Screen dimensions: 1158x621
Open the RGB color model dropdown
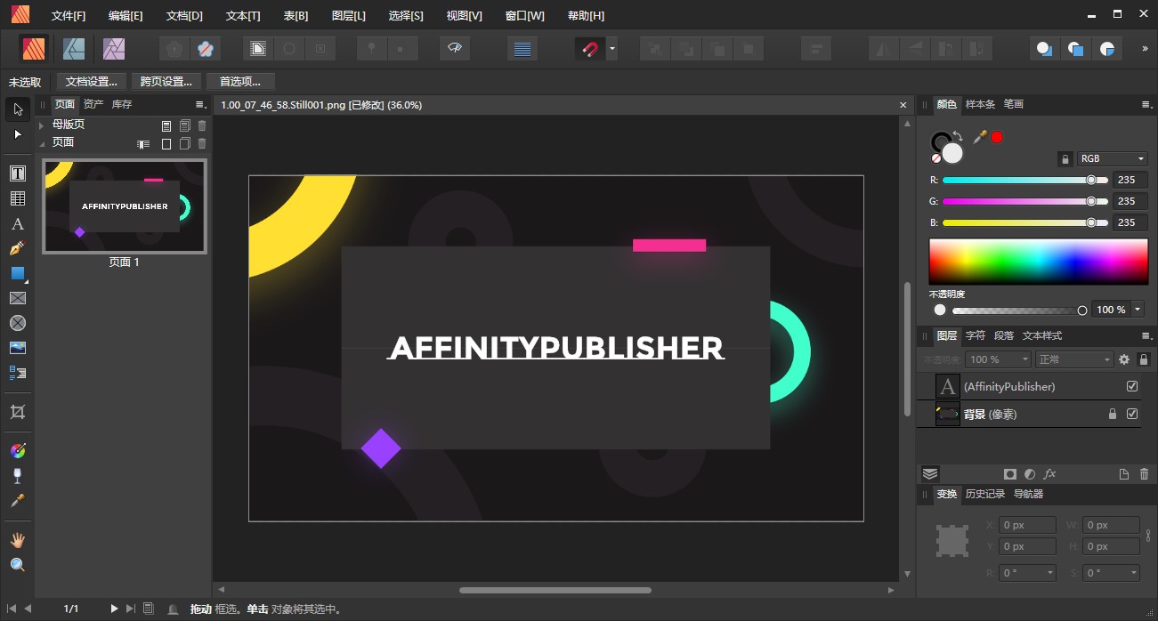click(x=1112, y=158)
